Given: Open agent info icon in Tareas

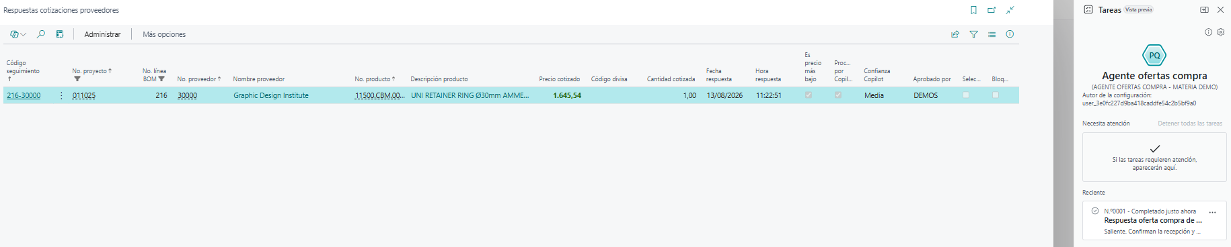Looking at the screenshot, I should (x=1208, y=32).
